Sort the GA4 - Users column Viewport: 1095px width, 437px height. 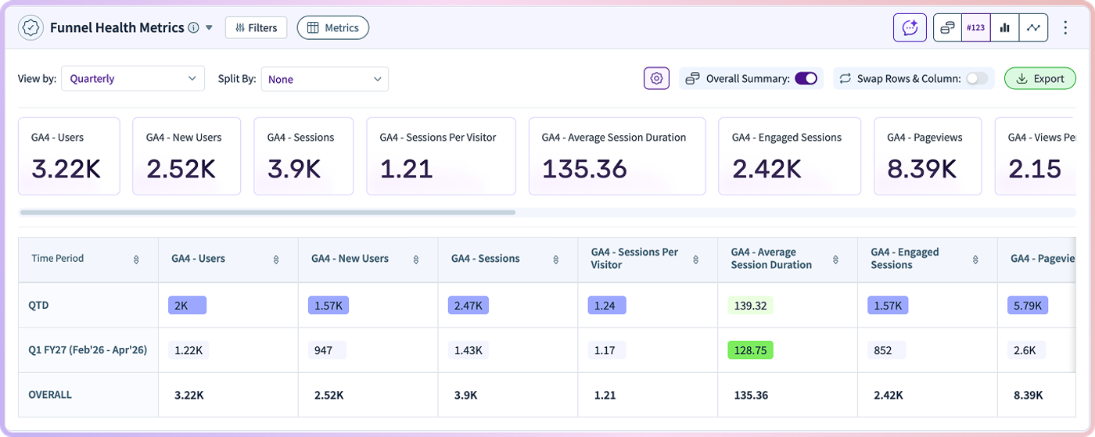276,259
